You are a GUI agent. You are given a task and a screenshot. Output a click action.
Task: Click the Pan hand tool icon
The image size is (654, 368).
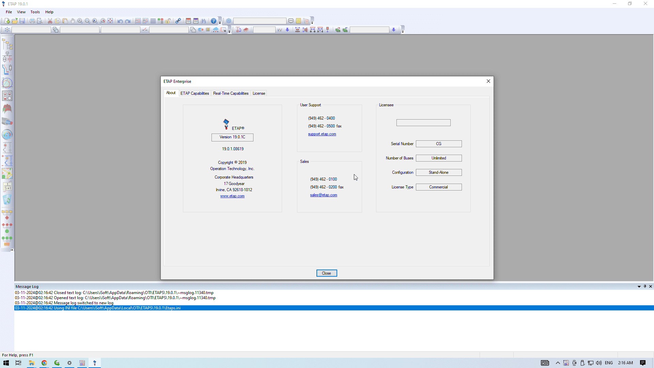pyautogui.click(x=73, y=21)
